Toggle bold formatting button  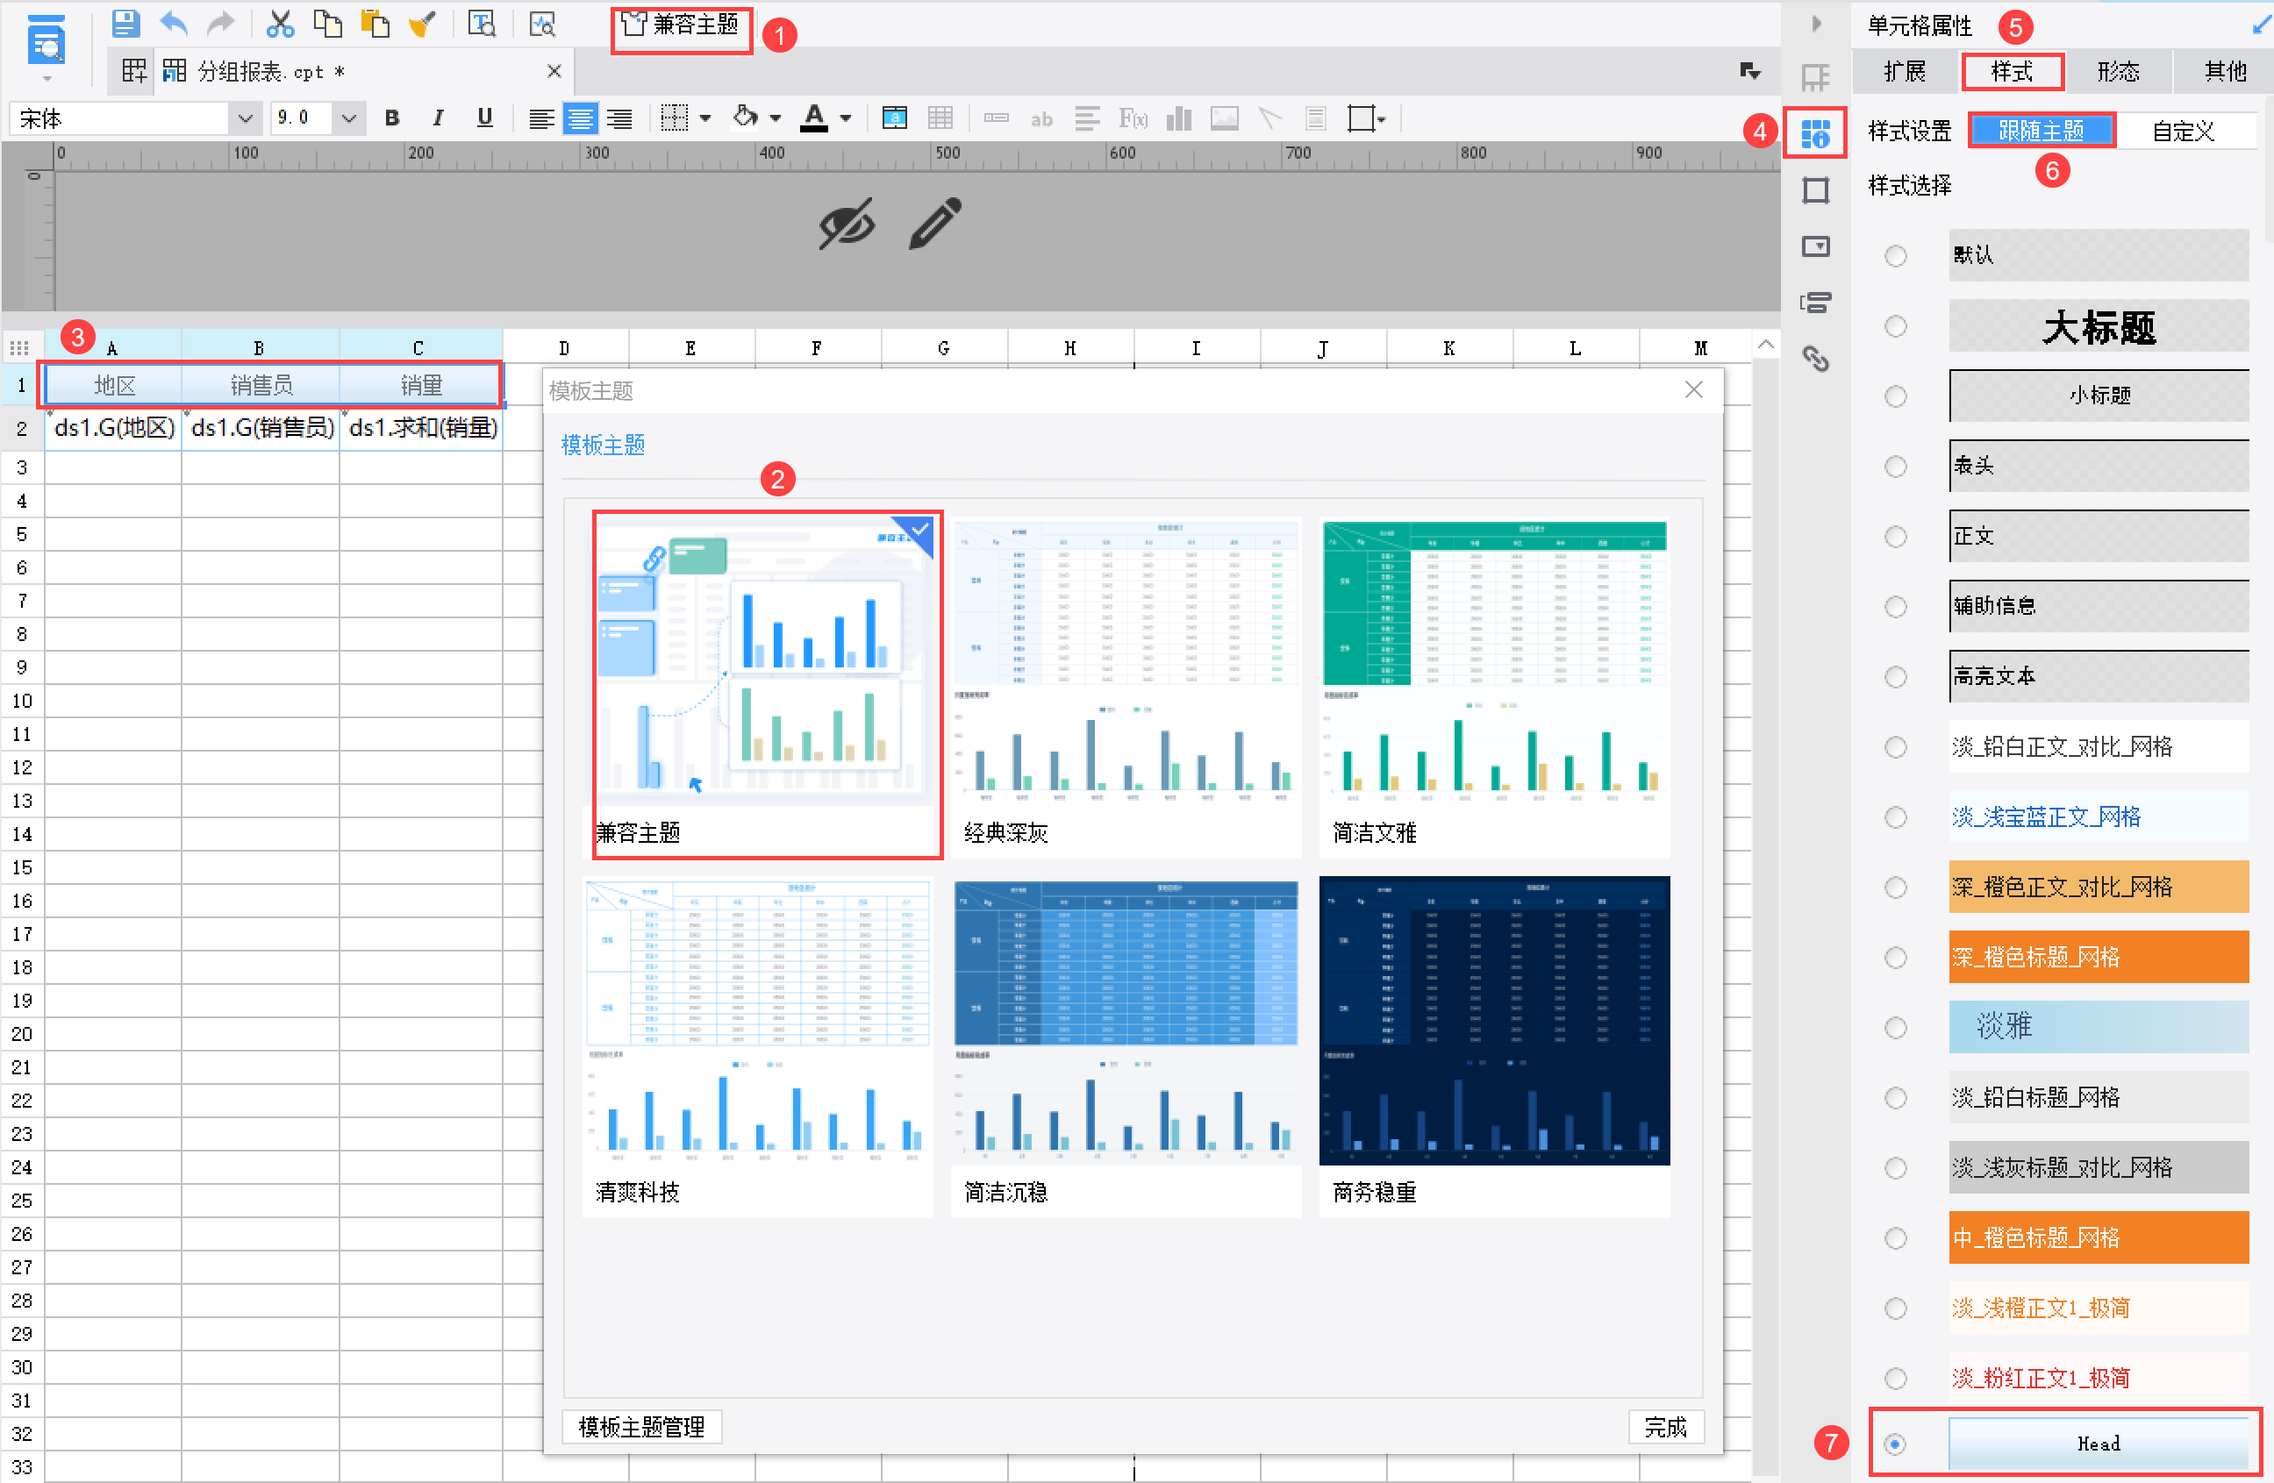[392, 118]
